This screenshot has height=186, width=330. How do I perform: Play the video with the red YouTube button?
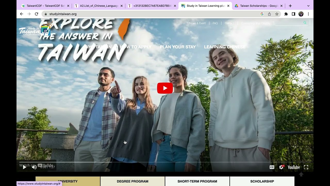click(165, 88)
